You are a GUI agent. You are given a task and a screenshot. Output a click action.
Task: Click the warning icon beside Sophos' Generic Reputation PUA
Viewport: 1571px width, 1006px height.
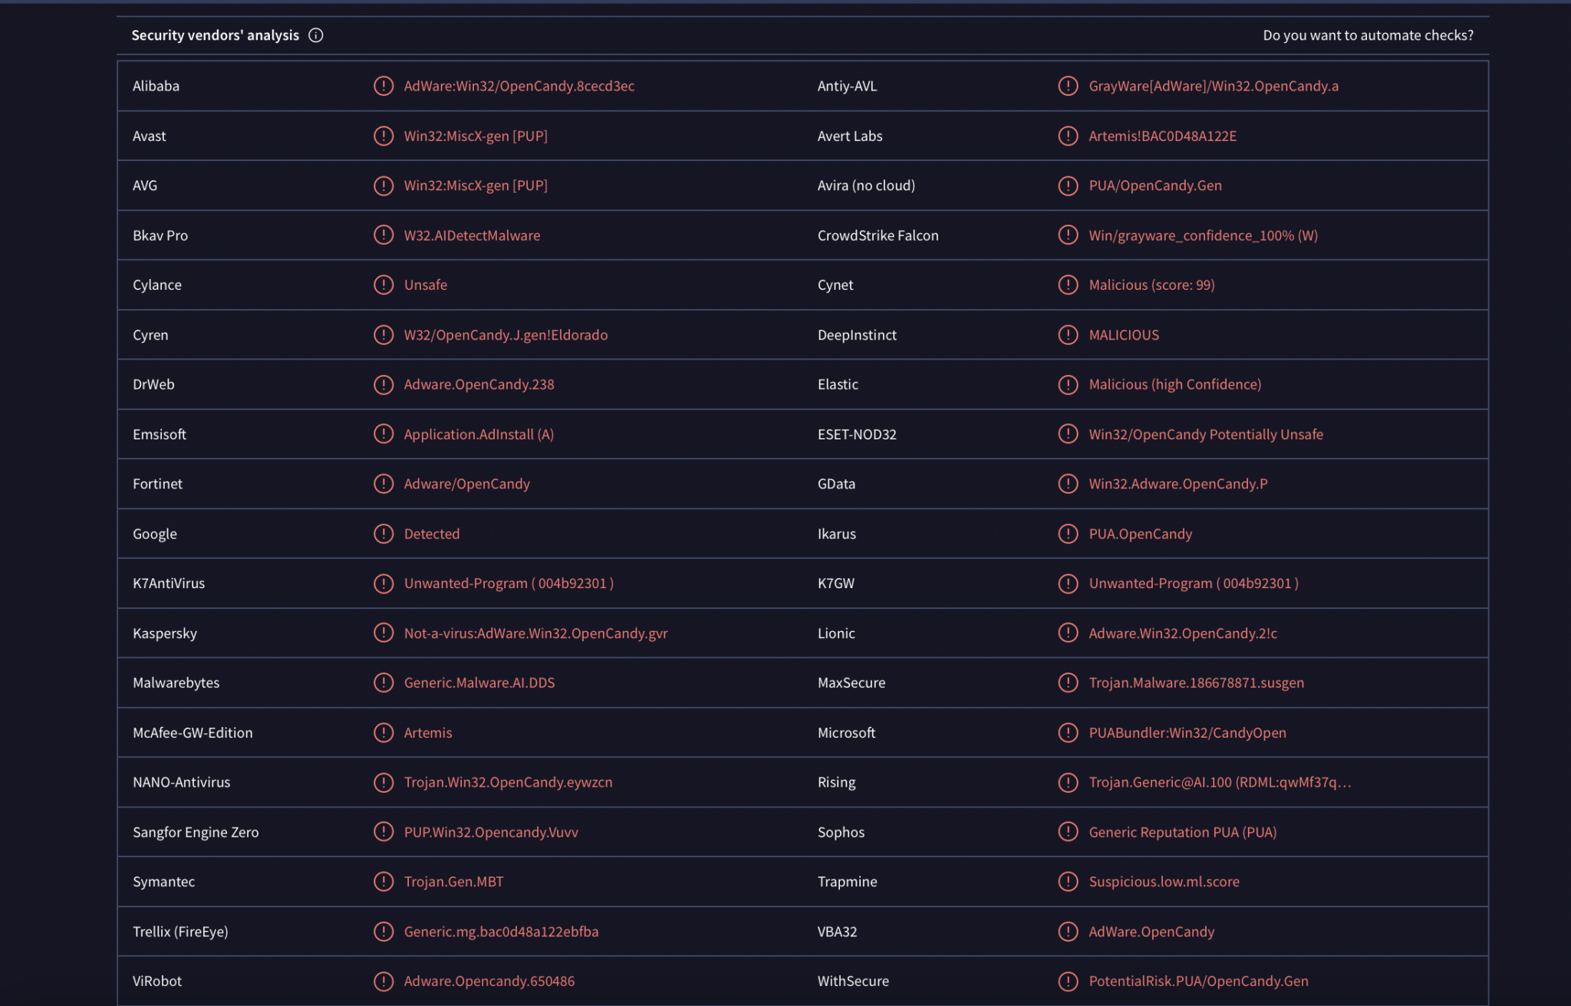coord(1067,832)
